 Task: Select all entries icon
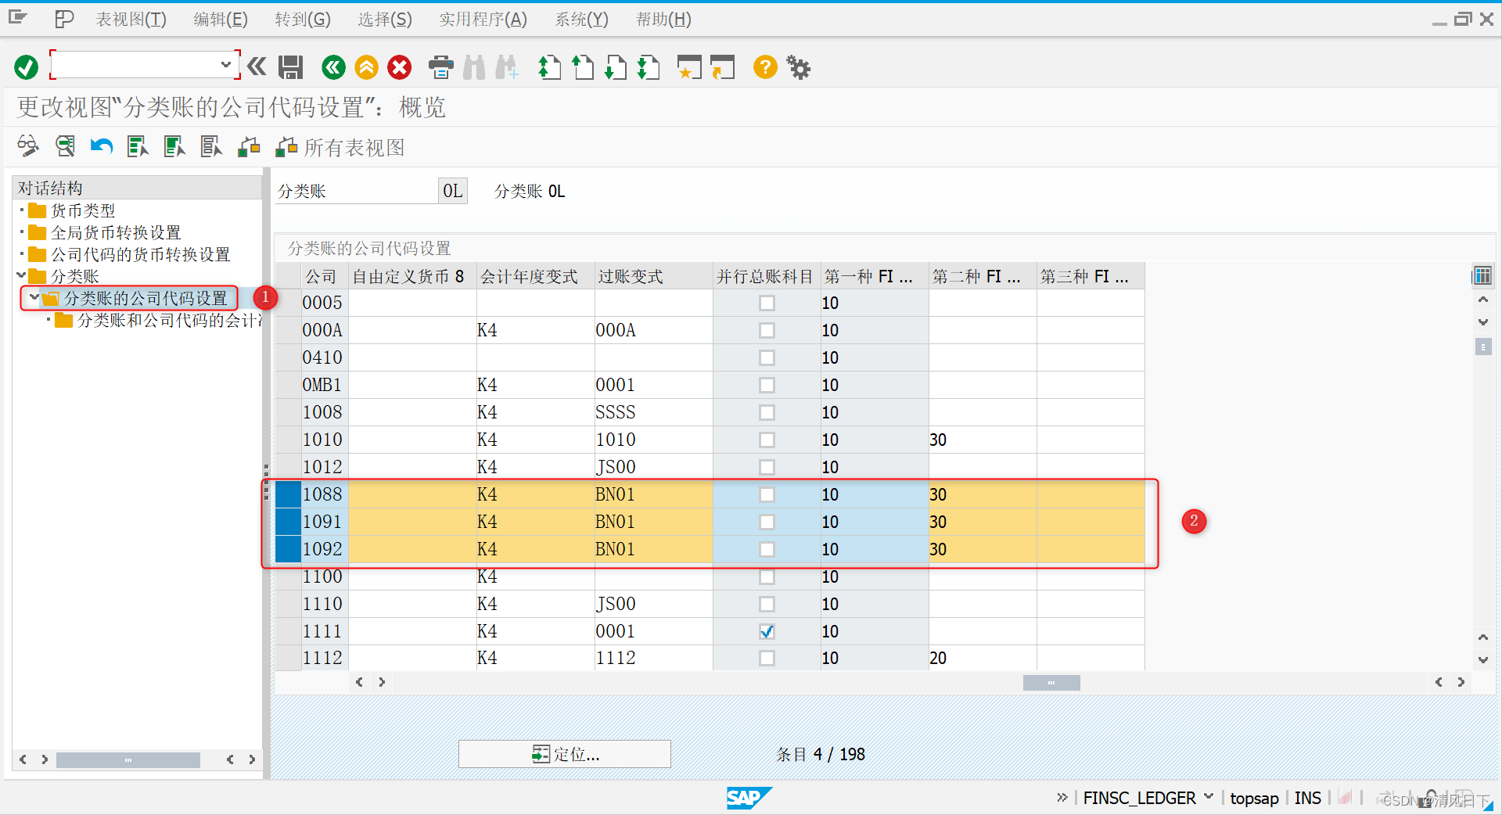pos(137,146)
